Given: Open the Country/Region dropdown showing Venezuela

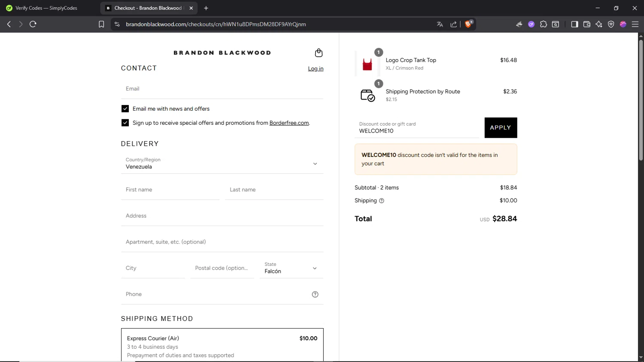Looking at the screenshot, I should pyautogui.click(x=222, y=163).
